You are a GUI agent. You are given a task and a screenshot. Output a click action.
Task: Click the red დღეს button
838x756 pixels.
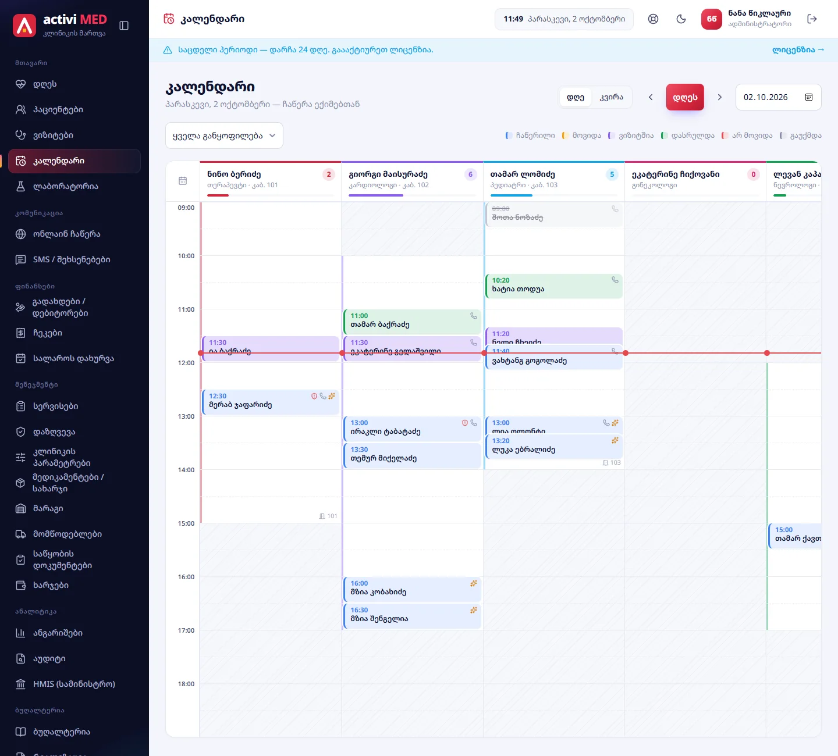685,97
